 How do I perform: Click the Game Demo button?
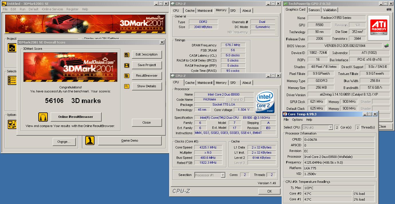130,141
